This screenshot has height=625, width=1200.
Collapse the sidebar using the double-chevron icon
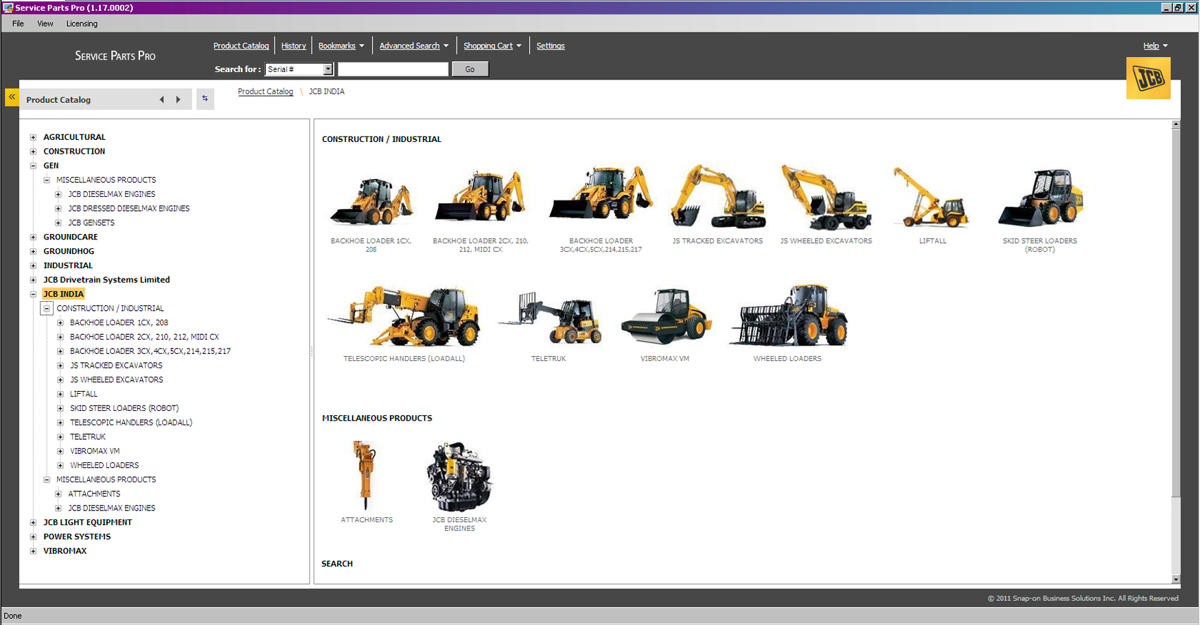coord(12,97)
